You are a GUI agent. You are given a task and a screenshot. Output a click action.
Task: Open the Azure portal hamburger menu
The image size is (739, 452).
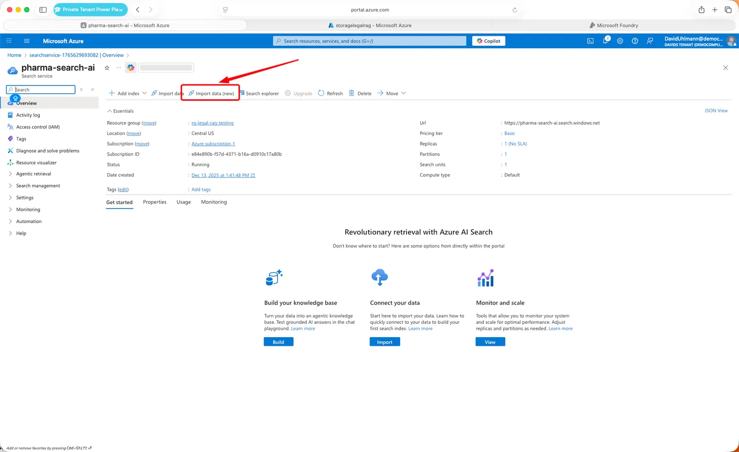(x=27, y=41)
